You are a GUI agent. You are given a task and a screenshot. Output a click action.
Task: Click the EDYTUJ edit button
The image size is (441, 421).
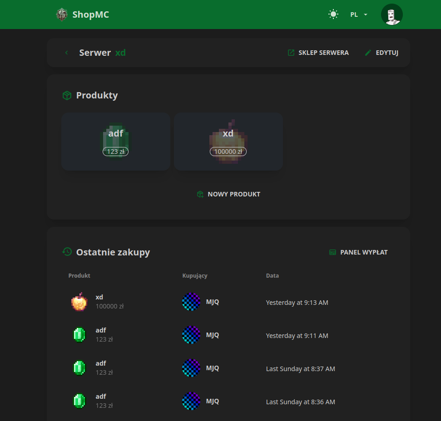pos(382,53)
